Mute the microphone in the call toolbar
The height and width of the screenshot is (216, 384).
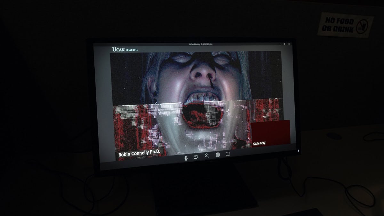186,158
